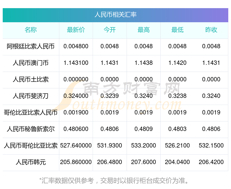The height and width of the screenshot is (189, 231).
Task: Select the 最低 column header
Action: pyautogui.click(x=177, y=30)
